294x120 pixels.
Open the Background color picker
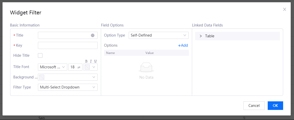pos(67,77)
